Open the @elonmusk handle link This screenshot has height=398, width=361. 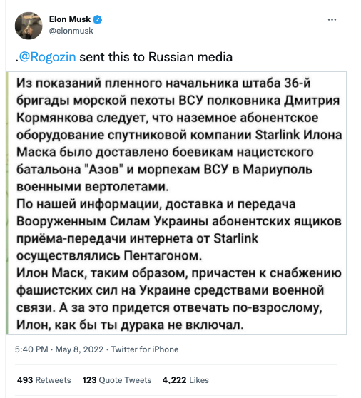tap(71, 31)
